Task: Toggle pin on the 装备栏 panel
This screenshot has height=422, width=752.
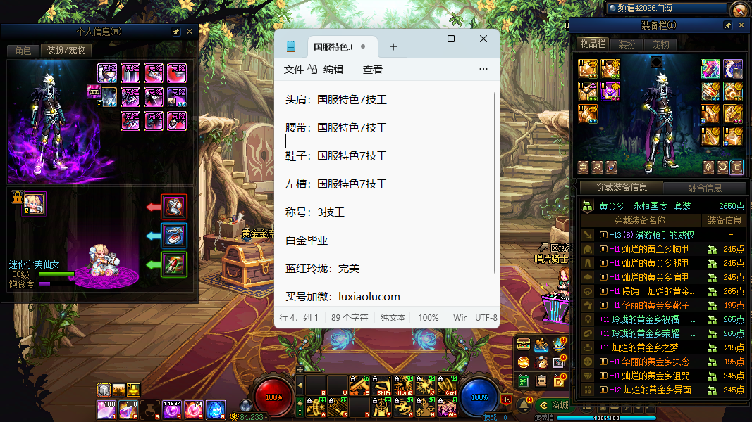Action: tap(728, 25)
